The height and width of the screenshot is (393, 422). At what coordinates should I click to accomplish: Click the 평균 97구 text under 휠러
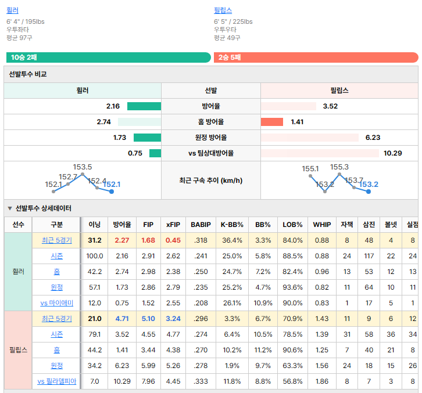(19, 38)
